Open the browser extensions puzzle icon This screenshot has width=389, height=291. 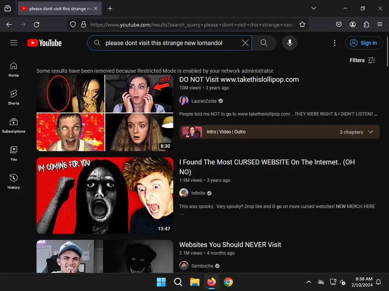point(366,24)
